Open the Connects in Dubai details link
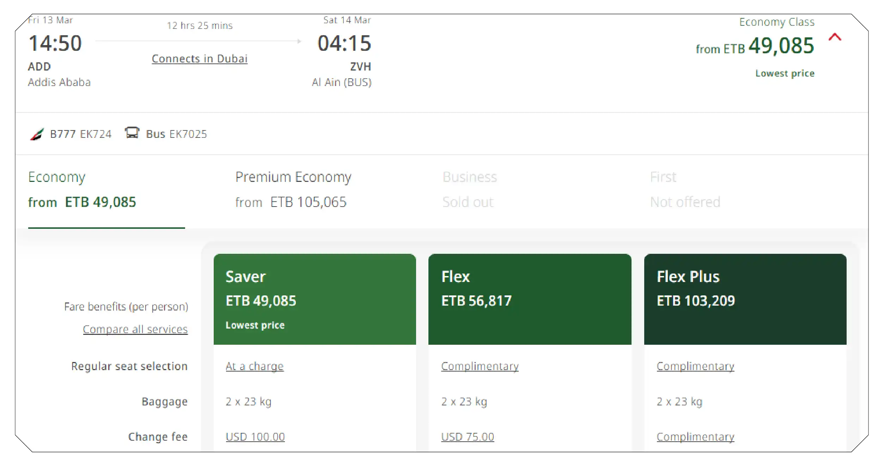The height and width of the screenshot is (466, 884). pos(200,59)
